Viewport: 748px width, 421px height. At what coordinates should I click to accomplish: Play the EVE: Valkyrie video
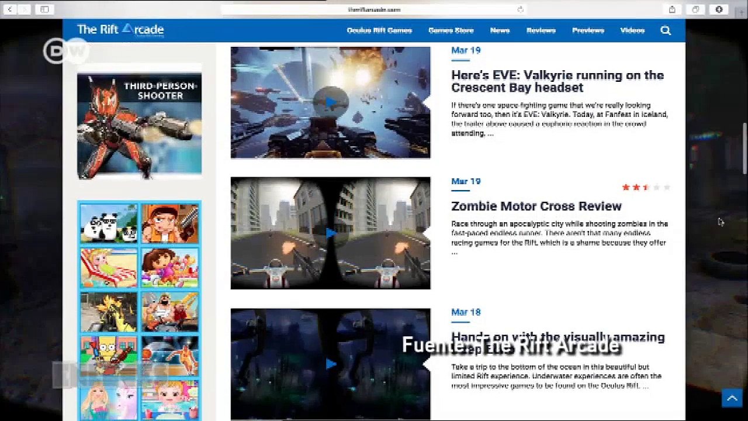point(331,102)
